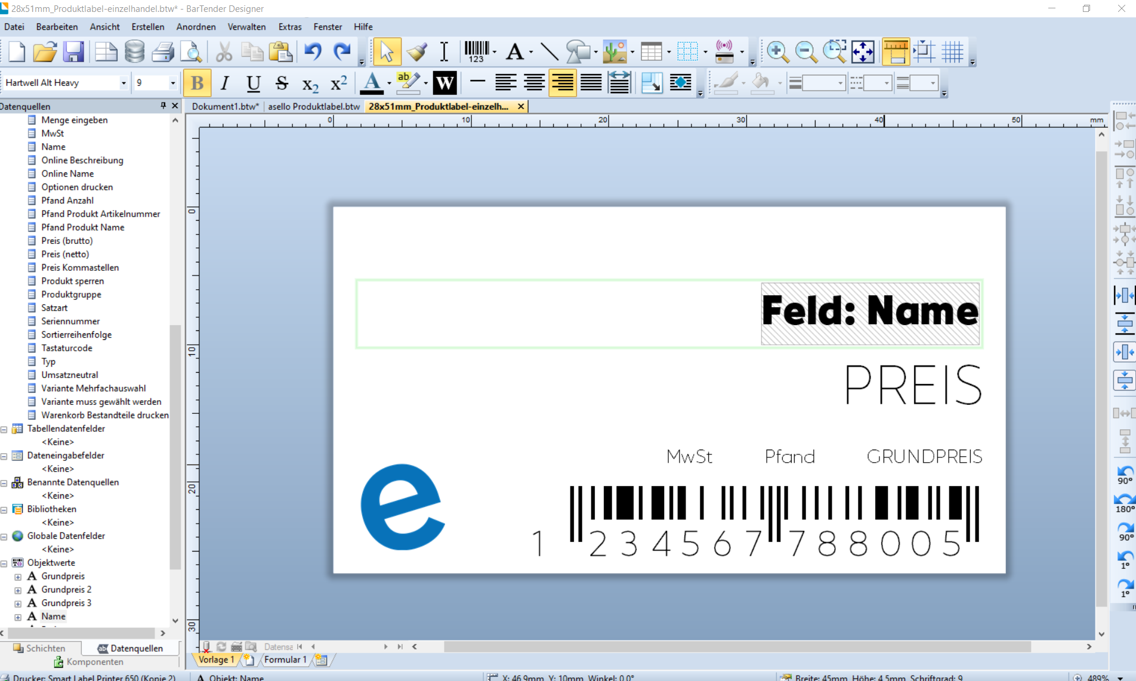1136x681 pixels.
Task: Select the PREIS text object on label
Action: (913, 385)
